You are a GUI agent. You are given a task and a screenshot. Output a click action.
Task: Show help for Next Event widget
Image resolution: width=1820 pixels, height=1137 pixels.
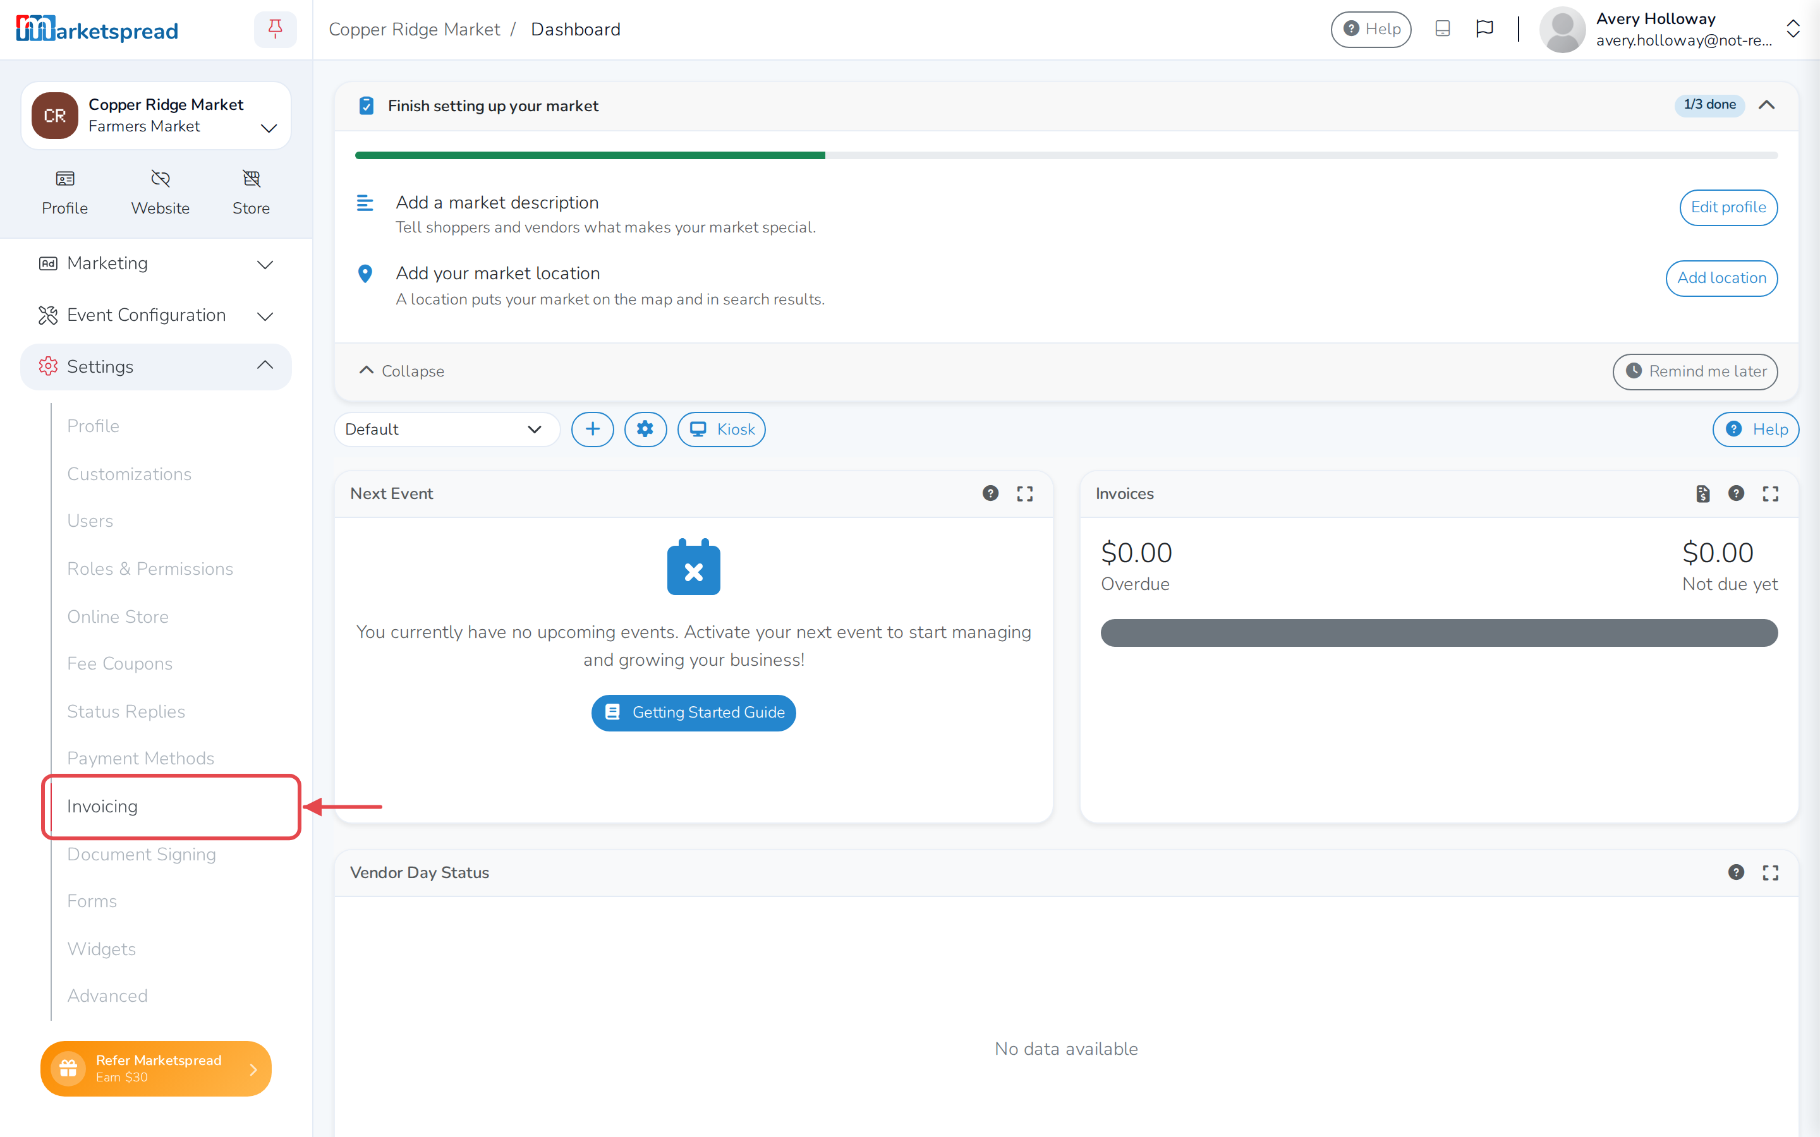tap(990, 493)
